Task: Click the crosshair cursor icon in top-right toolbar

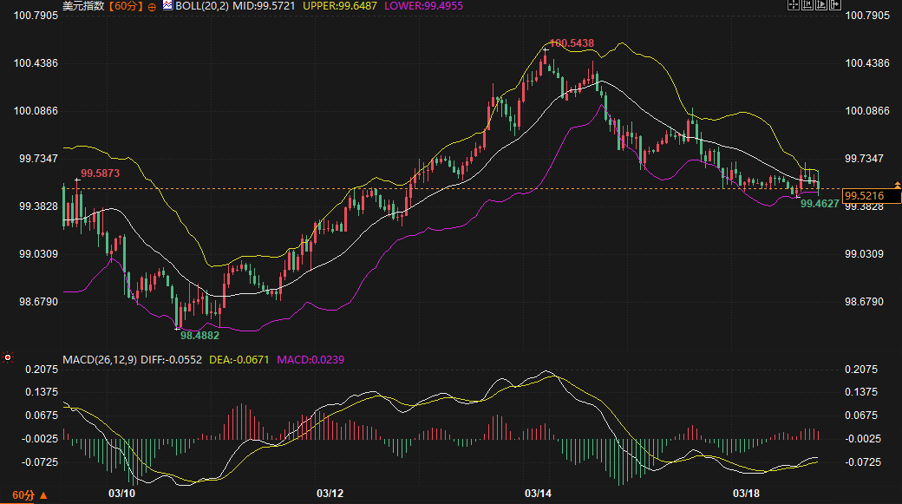Action: click(x=793, y=5)
